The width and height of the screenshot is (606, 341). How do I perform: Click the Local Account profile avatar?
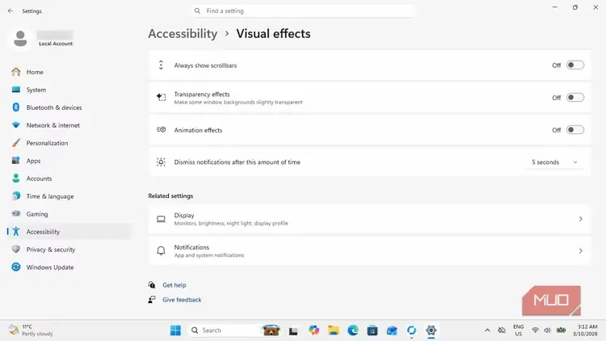tap(20, 39)
